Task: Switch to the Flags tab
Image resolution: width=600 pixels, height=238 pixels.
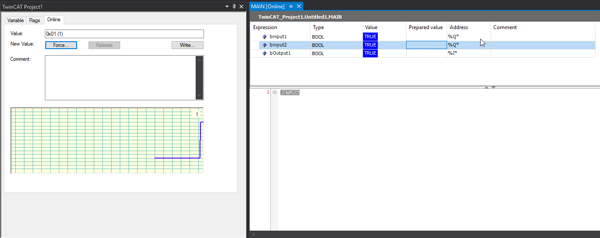Action: click(34, 20)
